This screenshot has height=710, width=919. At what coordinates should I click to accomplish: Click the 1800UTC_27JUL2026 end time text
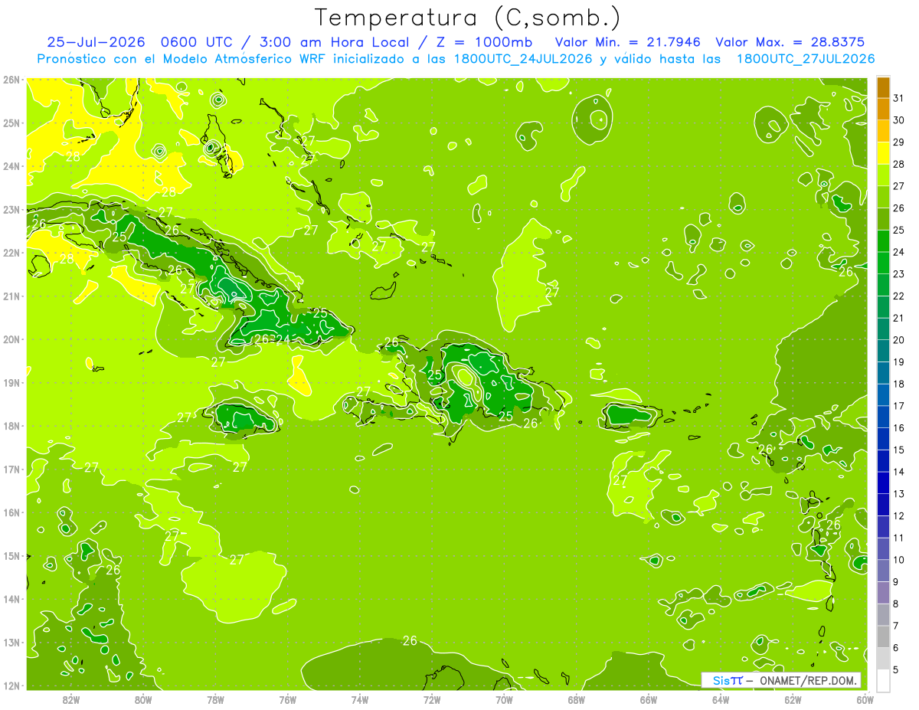(806, 58)
